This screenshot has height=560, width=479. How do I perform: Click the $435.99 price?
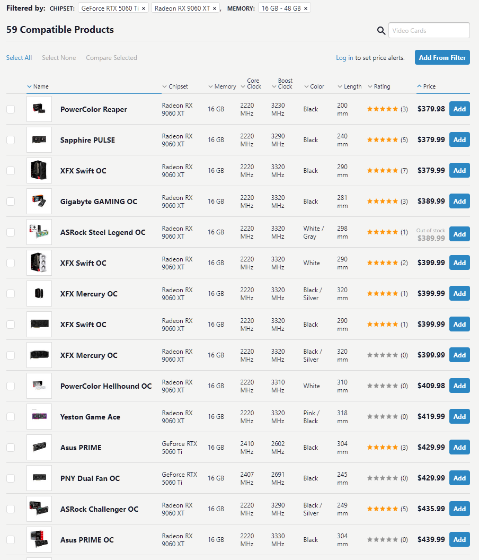click(x=431, y=509)
